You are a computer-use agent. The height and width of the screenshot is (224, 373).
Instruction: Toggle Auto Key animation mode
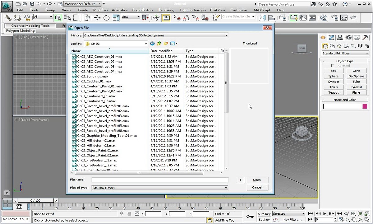(264, 214)
